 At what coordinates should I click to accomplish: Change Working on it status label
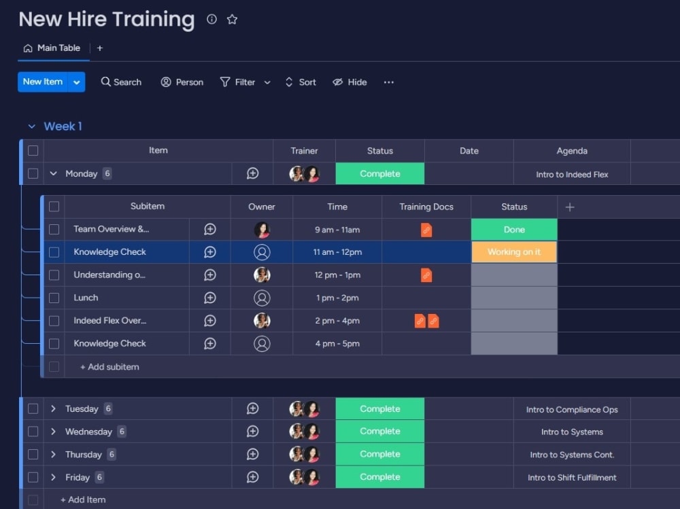click(x=514, y=252)
